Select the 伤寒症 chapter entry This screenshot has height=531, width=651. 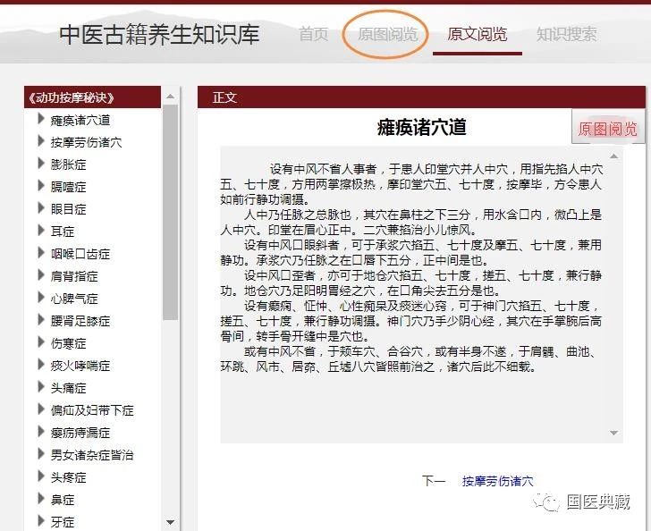68,344
